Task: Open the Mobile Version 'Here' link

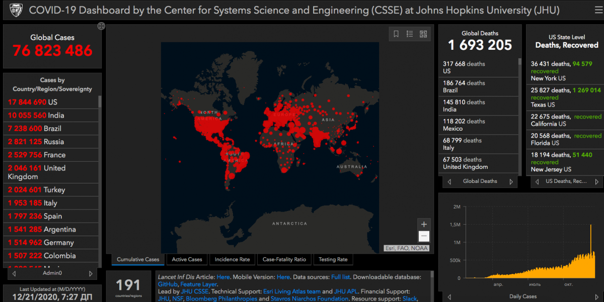Action: (x=283, y=277)
